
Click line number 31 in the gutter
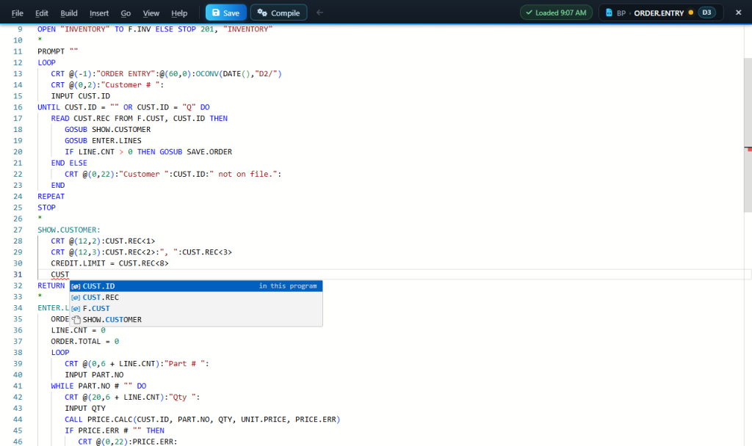pos(18,274)
